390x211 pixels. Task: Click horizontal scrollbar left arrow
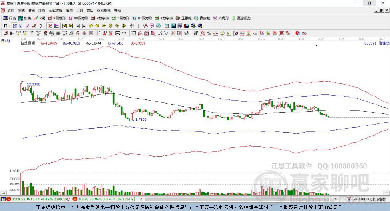141,199
